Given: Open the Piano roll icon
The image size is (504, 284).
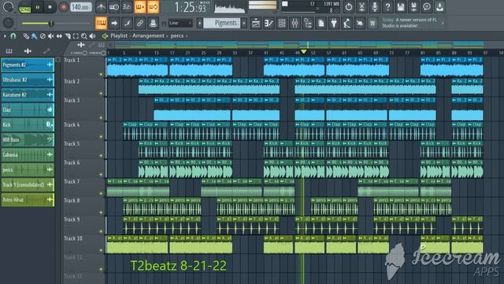Looking at the screenshot, I should [269, 23].
